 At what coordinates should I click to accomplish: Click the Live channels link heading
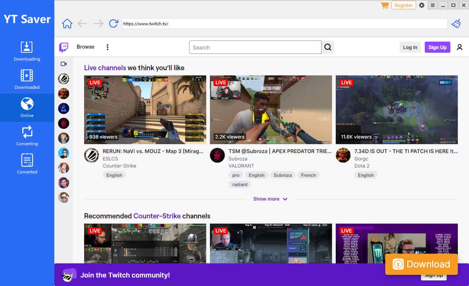point(105,68)
